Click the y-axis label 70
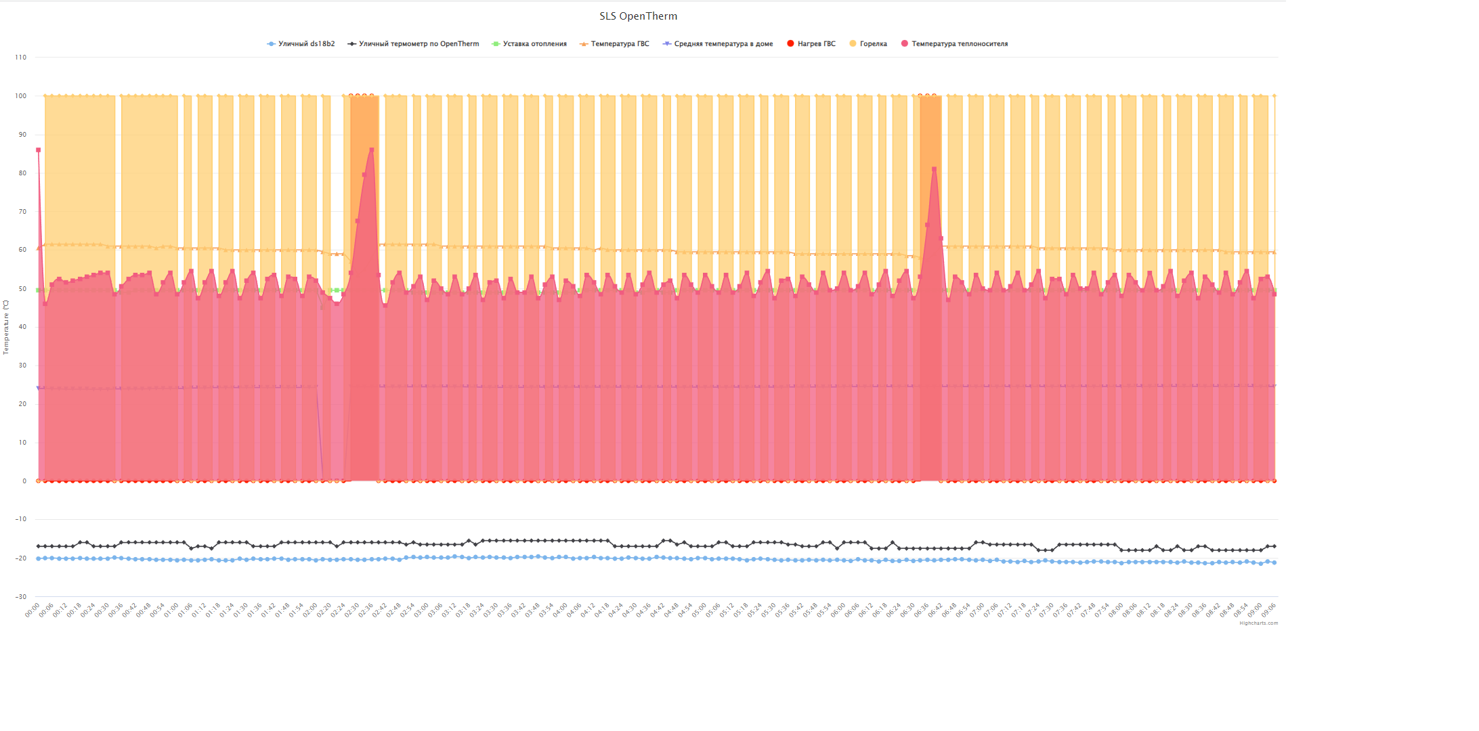 (22, 212)
